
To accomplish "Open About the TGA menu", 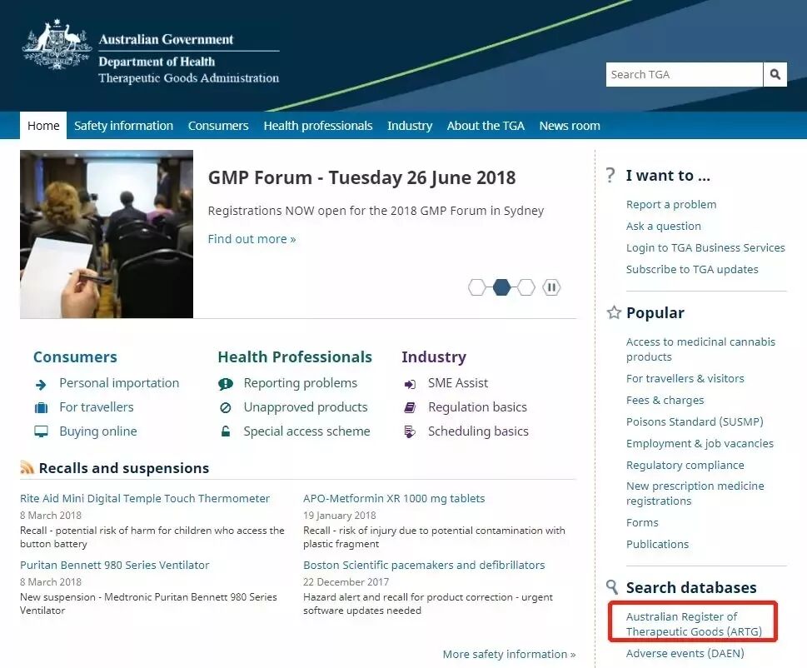I will click(486, 126).
